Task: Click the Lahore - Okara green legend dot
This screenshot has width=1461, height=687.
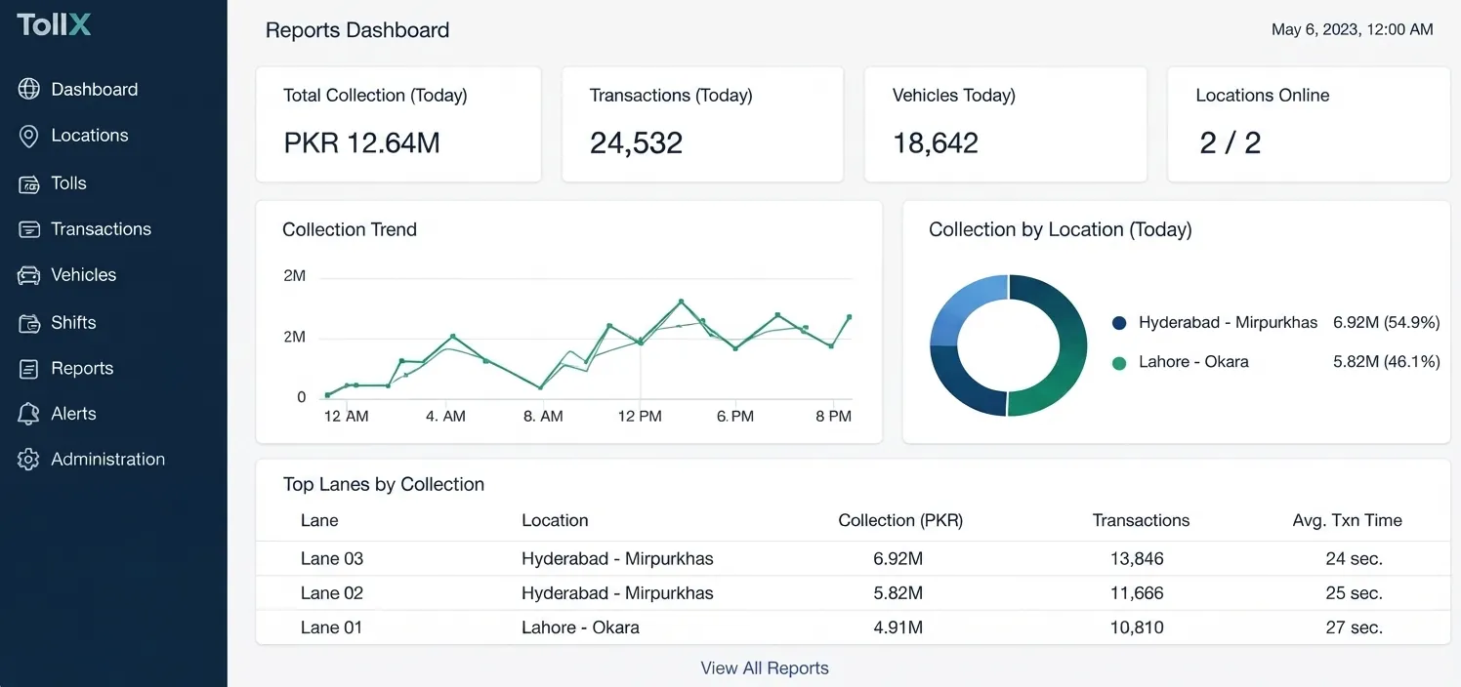Action: pyautogui.click(x=1119, y=363)
